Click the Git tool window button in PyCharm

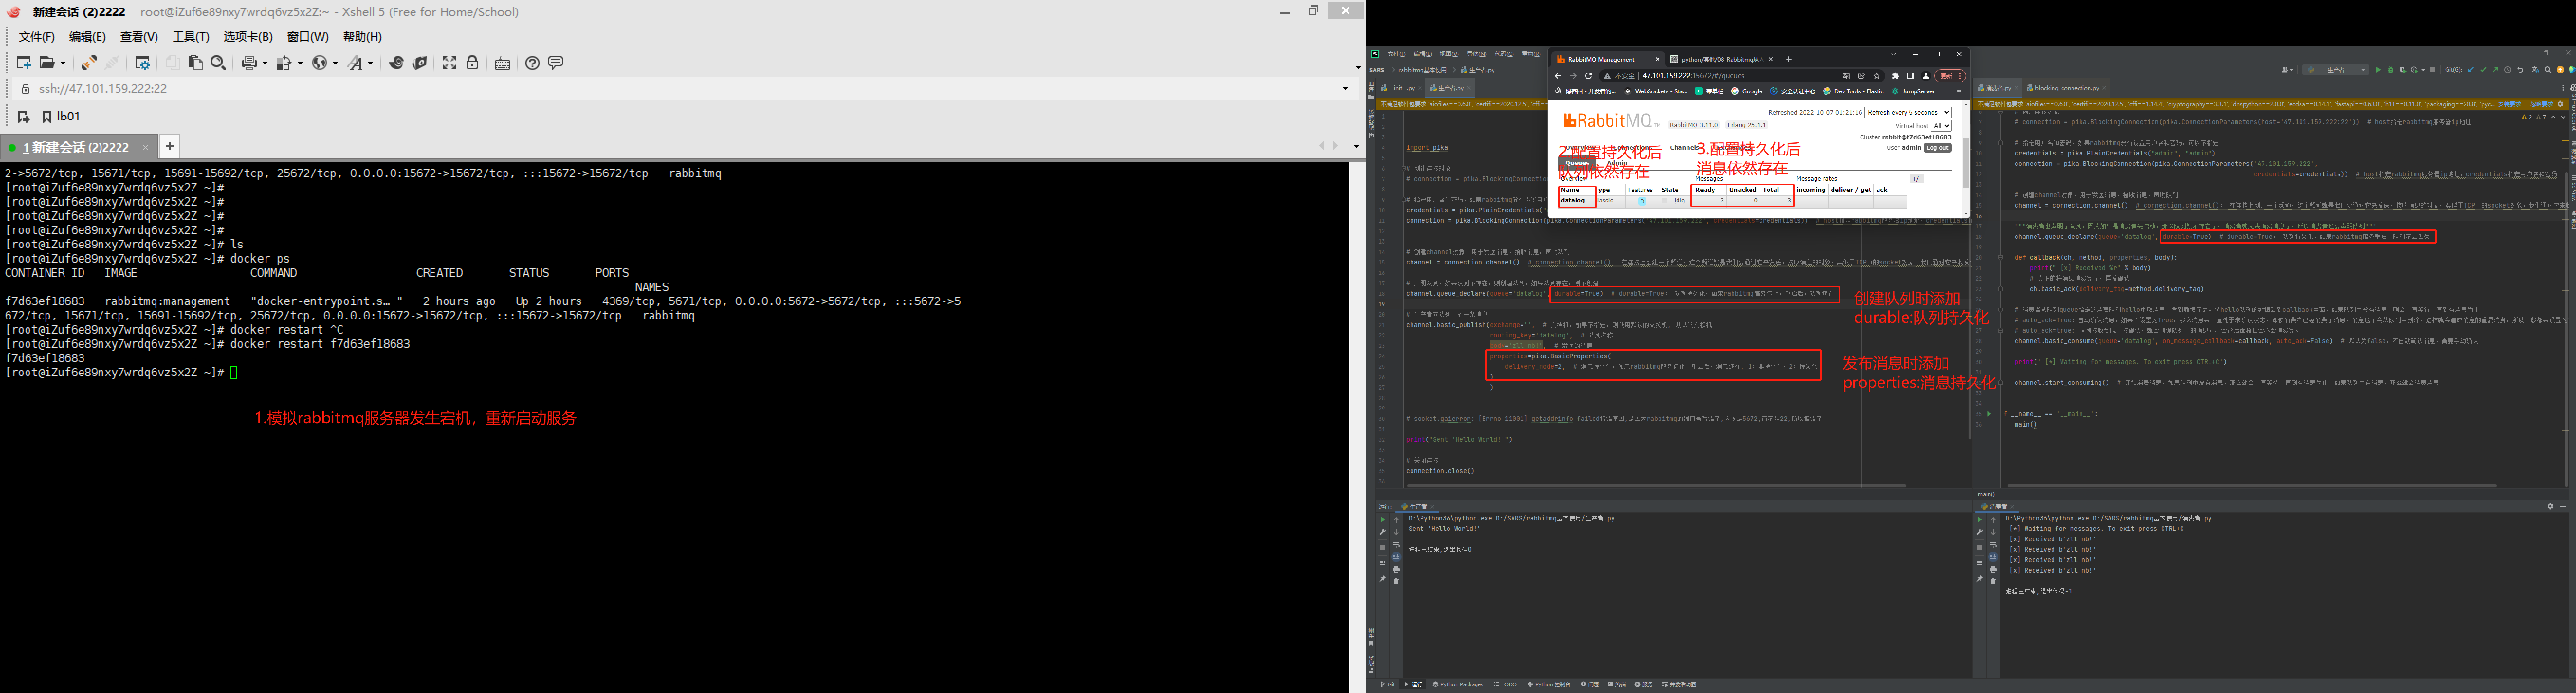click(1388, 685)
